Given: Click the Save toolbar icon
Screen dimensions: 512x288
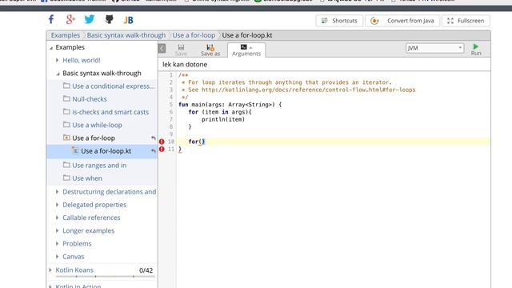Looking at the screenshot, I should tap(181, 50).
